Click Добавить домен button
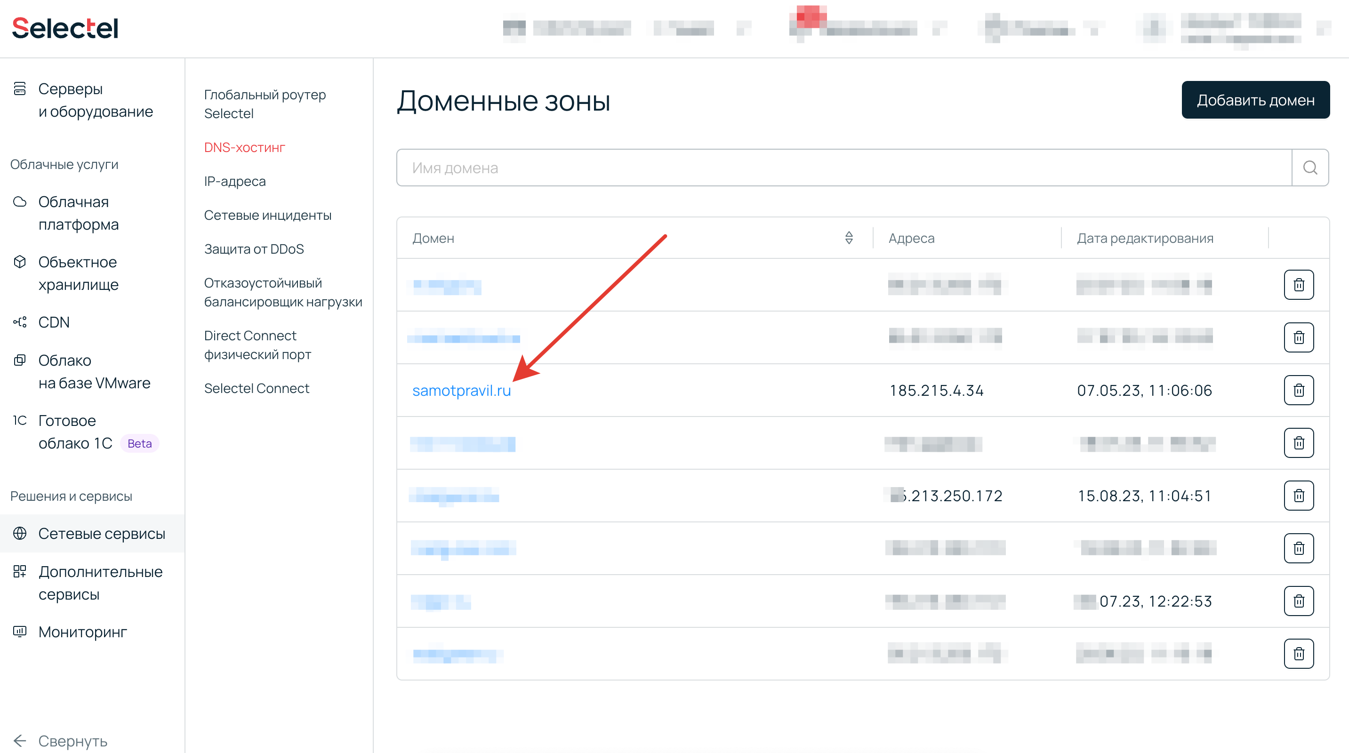This screenshot has width=1349, height=753. coord(1256,100)
